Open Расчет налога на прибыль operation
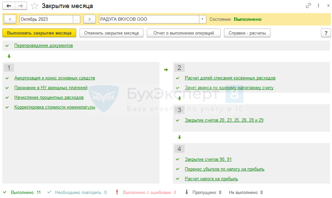The width and height of the screenshot is (332, 198). click(211, 179)
